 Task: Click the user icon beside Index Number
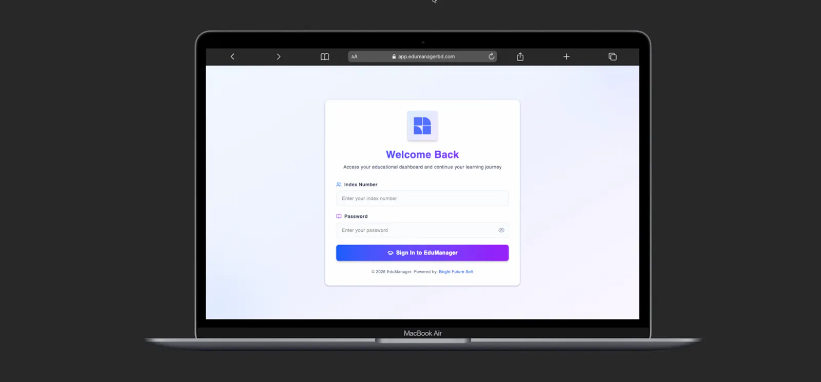coord(339,185)
